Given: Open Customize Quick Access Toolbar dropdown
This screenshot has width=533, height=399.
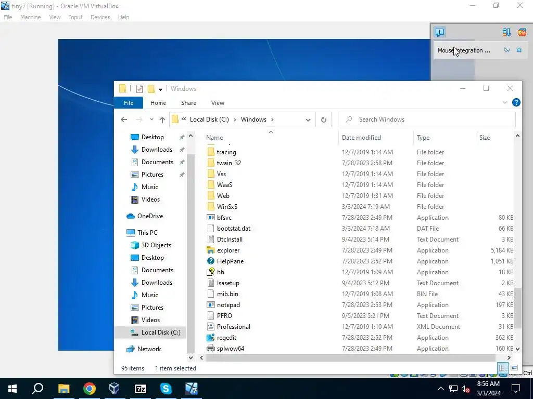Looking at the screenshot, I should click(x=160, y=89).
